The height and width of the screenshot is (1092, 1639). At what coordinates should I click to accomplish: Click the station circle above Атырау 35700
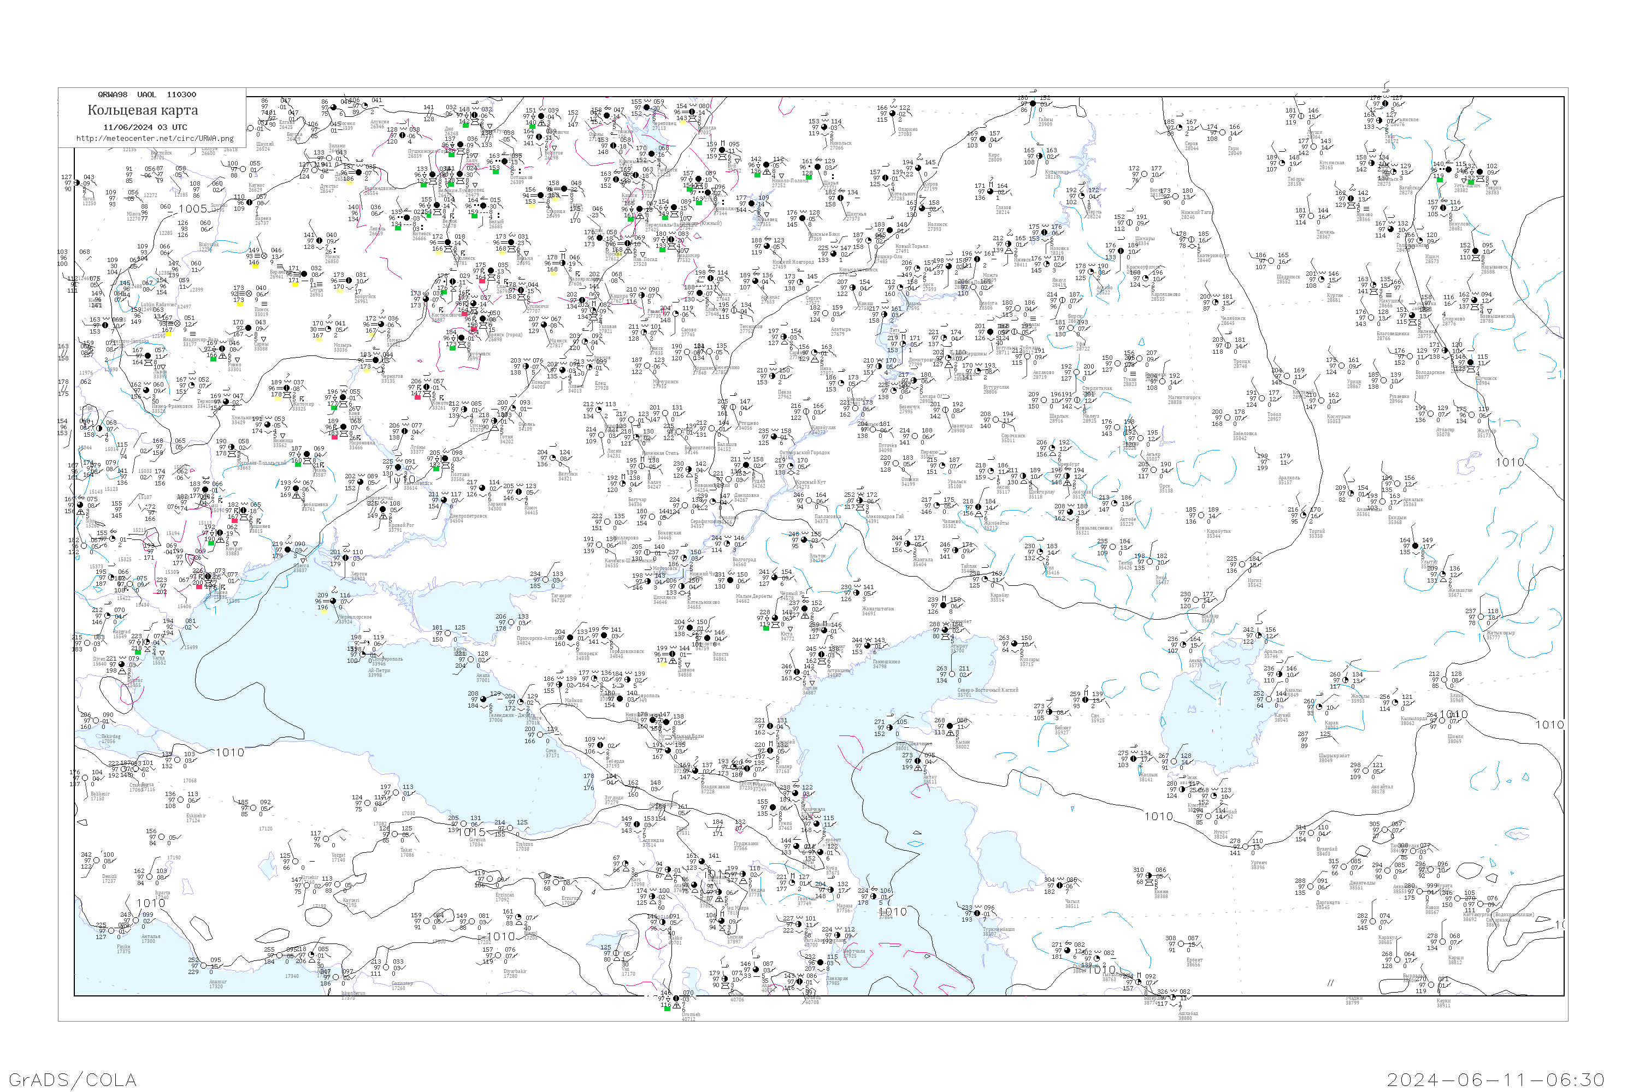pos(946,630)
